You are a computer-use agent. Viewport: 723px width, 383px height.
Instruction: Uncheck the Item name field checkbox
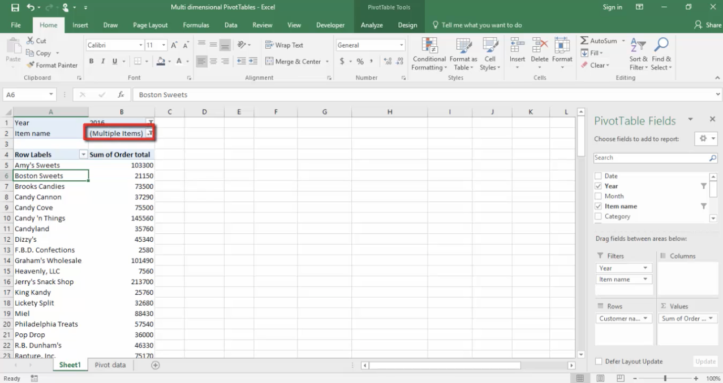click(598, 206)
